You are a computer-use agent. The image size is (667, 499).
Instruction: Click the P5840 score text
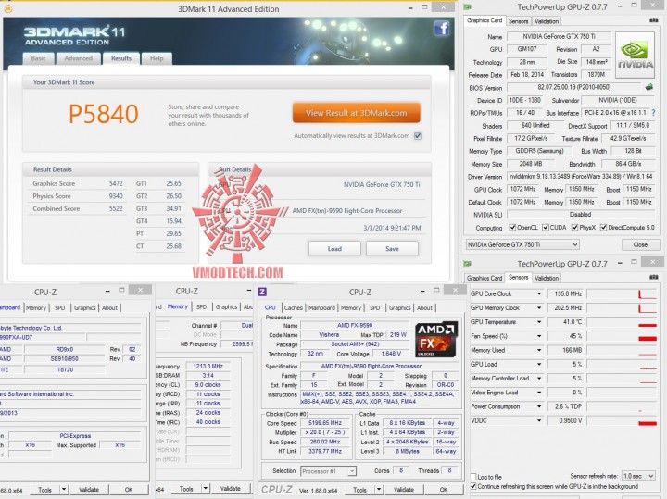[x=104, y=114]
